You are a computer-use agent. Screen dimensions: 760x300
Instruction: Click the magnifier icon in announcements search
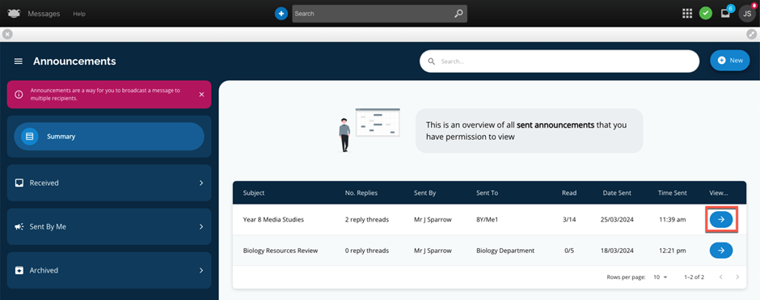click(432, 61)
